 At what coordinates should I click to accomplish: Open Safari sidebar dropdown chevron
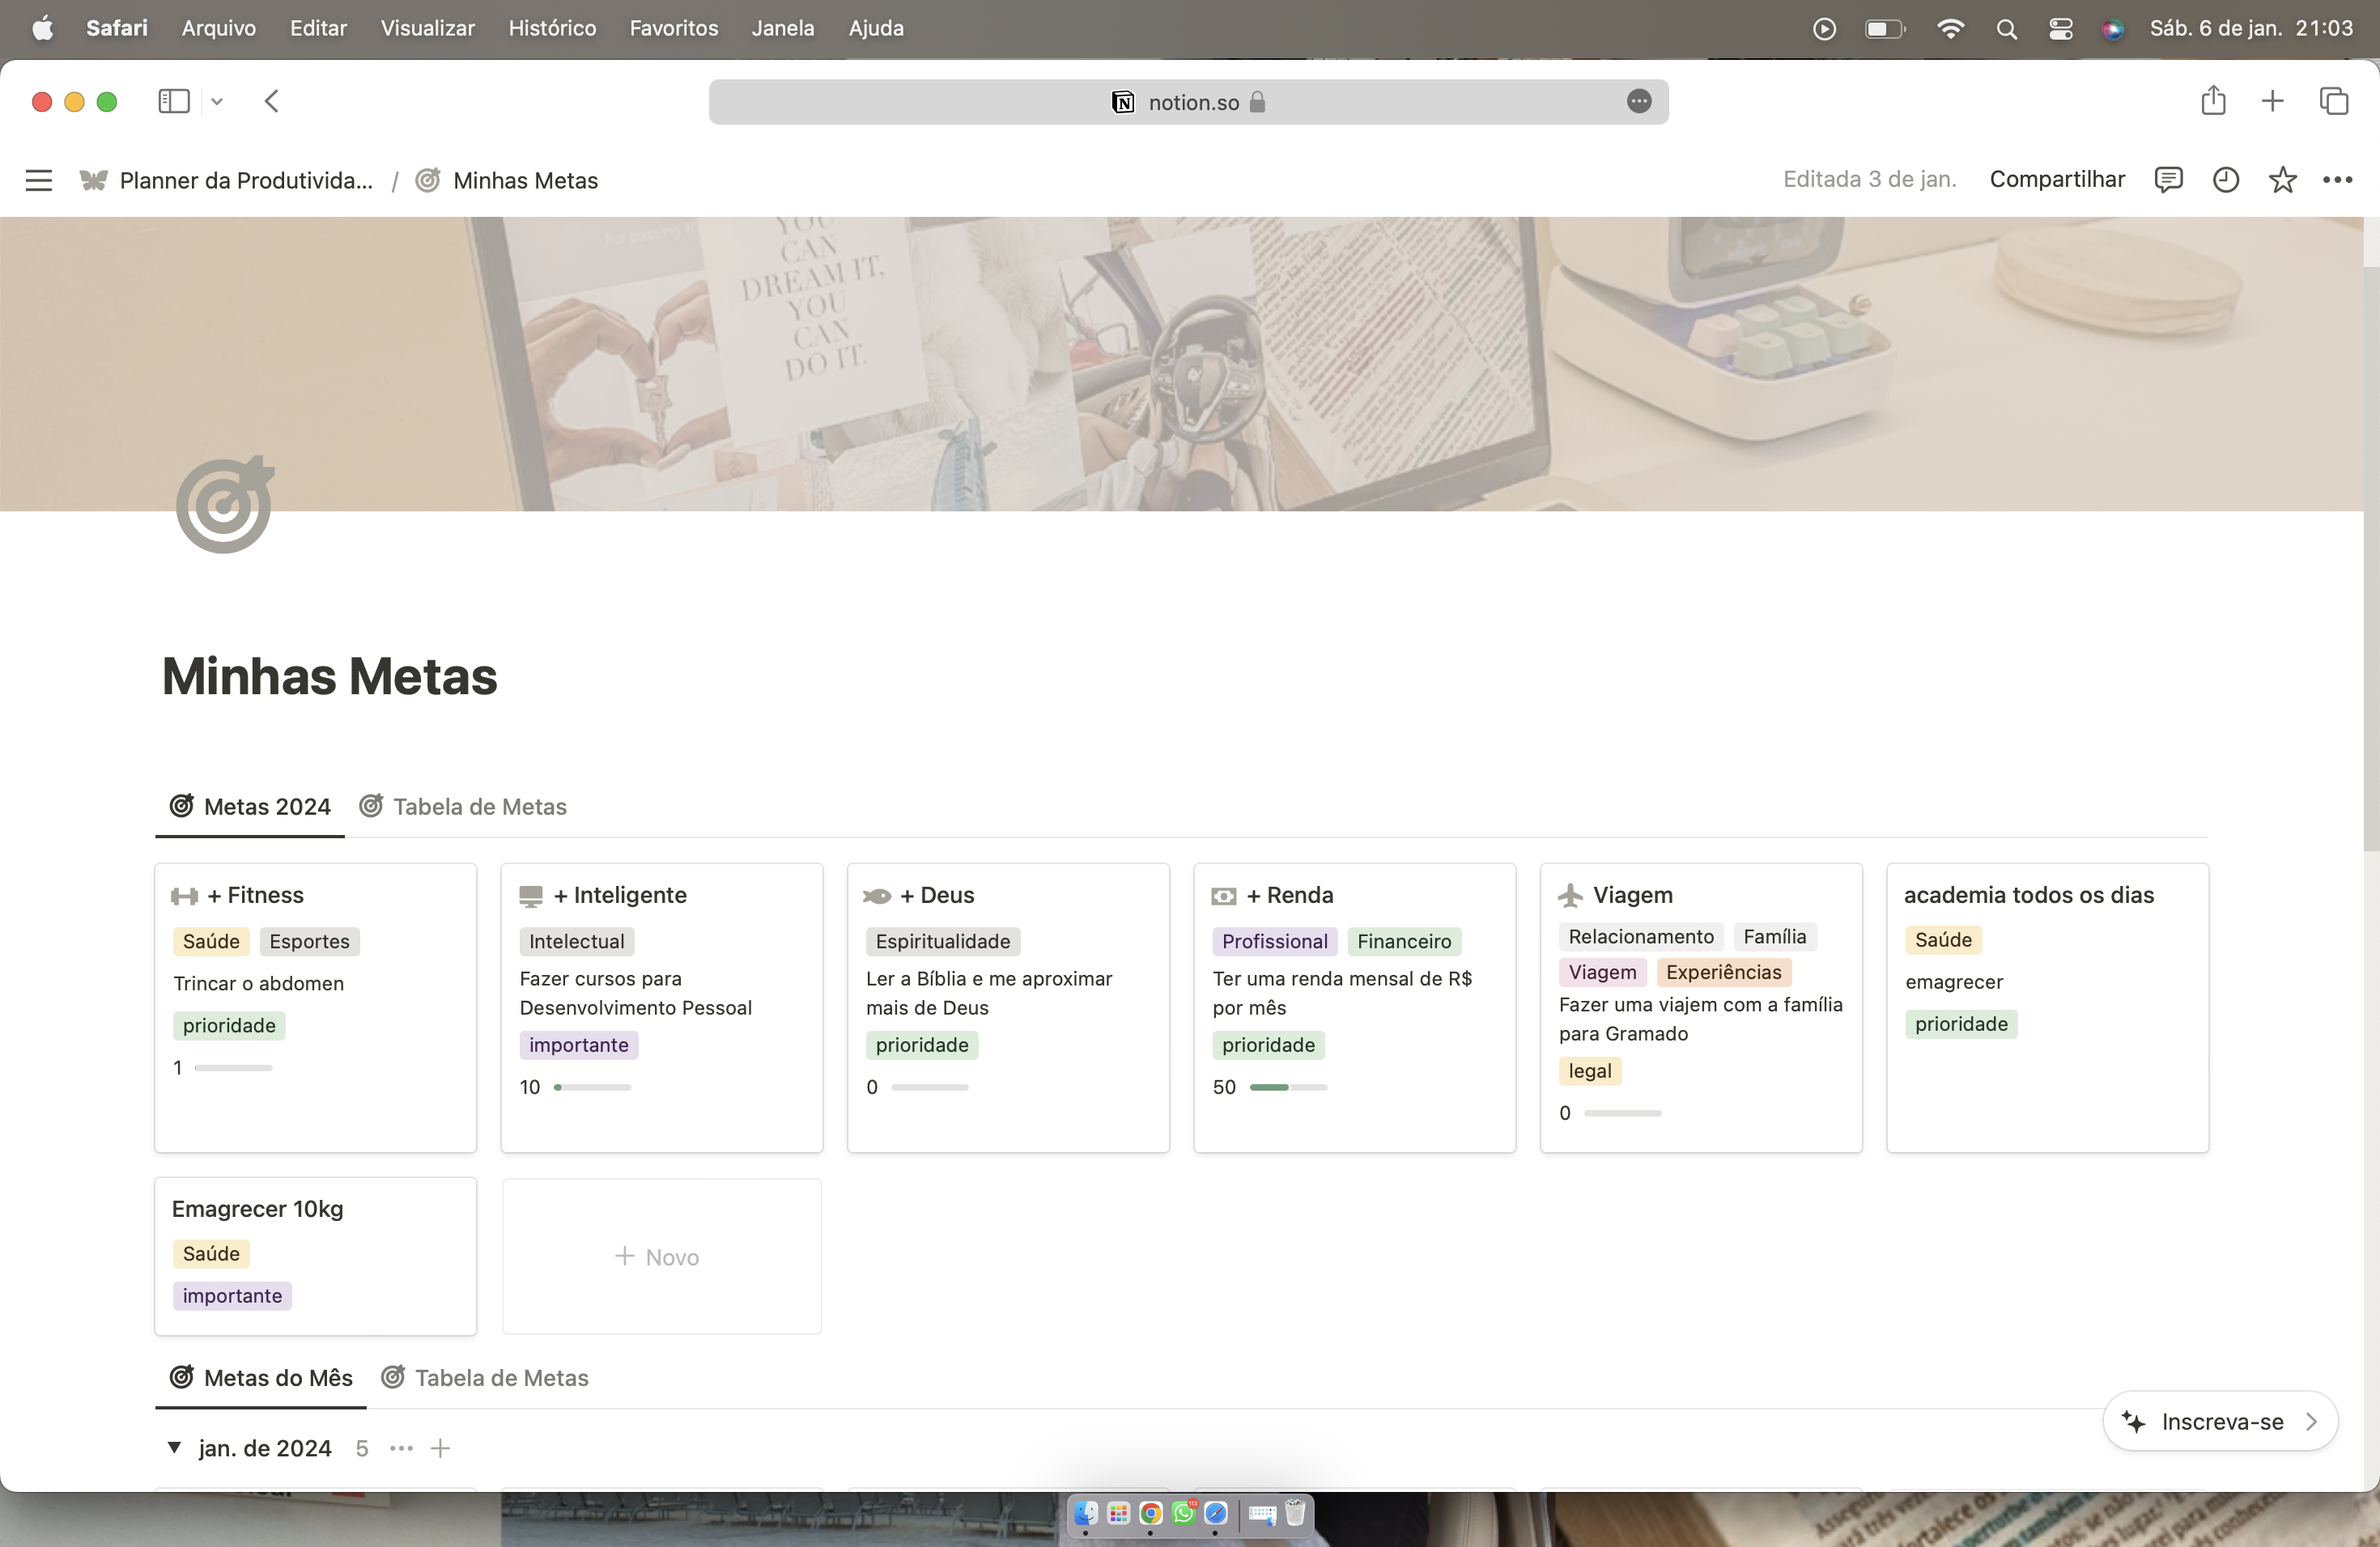[x=216, y=101]
